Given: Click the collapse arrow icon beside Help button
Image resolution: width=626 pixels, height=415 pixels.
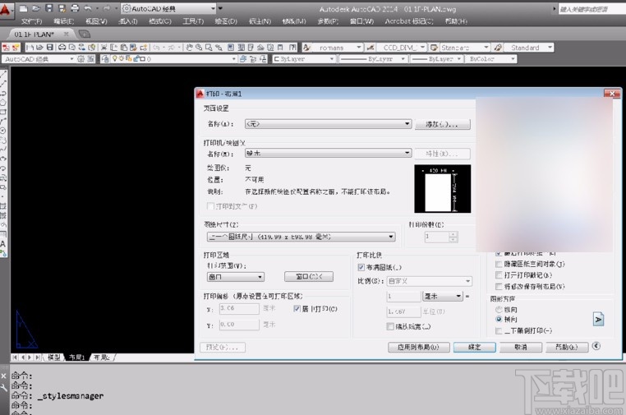Looking at the screenshot, I should point(596,347).
